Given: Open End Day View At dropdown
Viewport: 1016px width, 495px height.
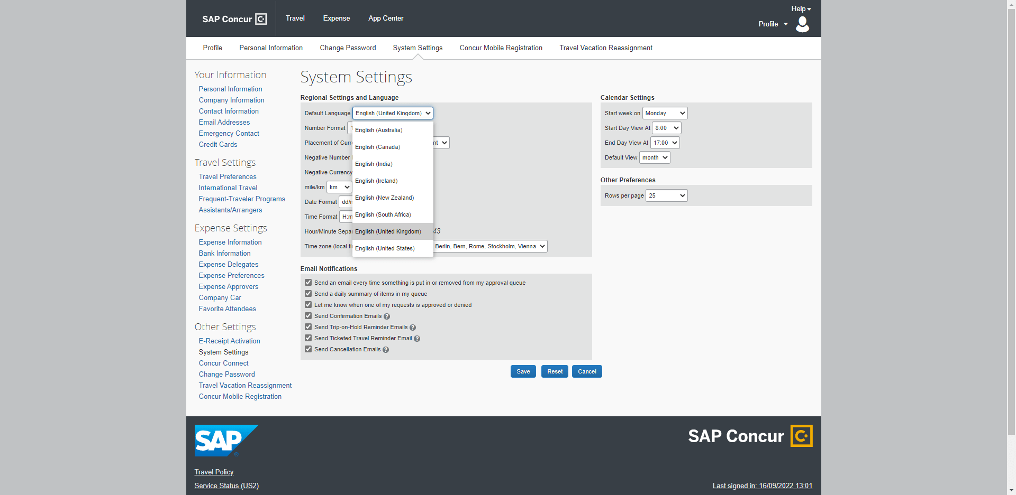Looking at the screenshot, I should [665, 143].
